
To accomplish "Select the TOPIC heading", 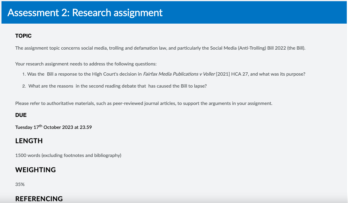I will [23, 36].
